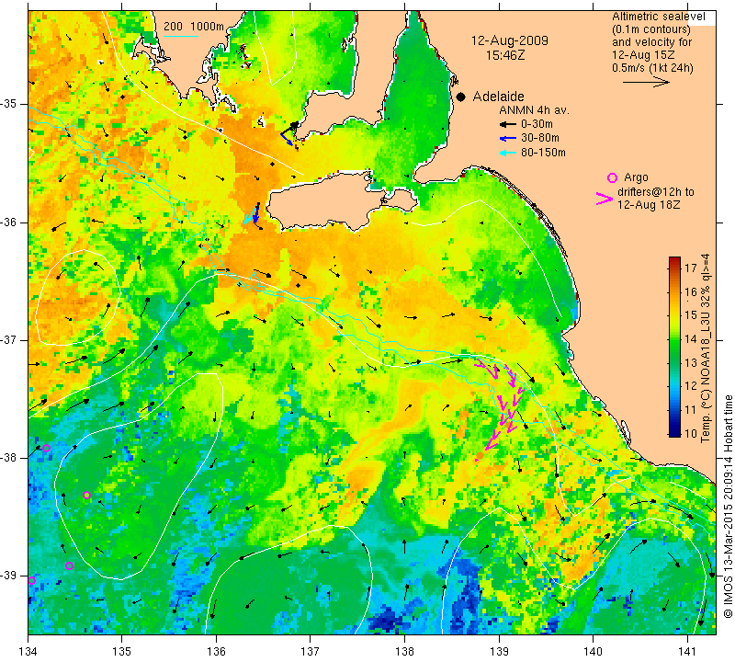Image resolution: width=735 pixels, height=662 pixels.
Task: Click the 140 longitude axis label
Action: click(x=593, y=651)
